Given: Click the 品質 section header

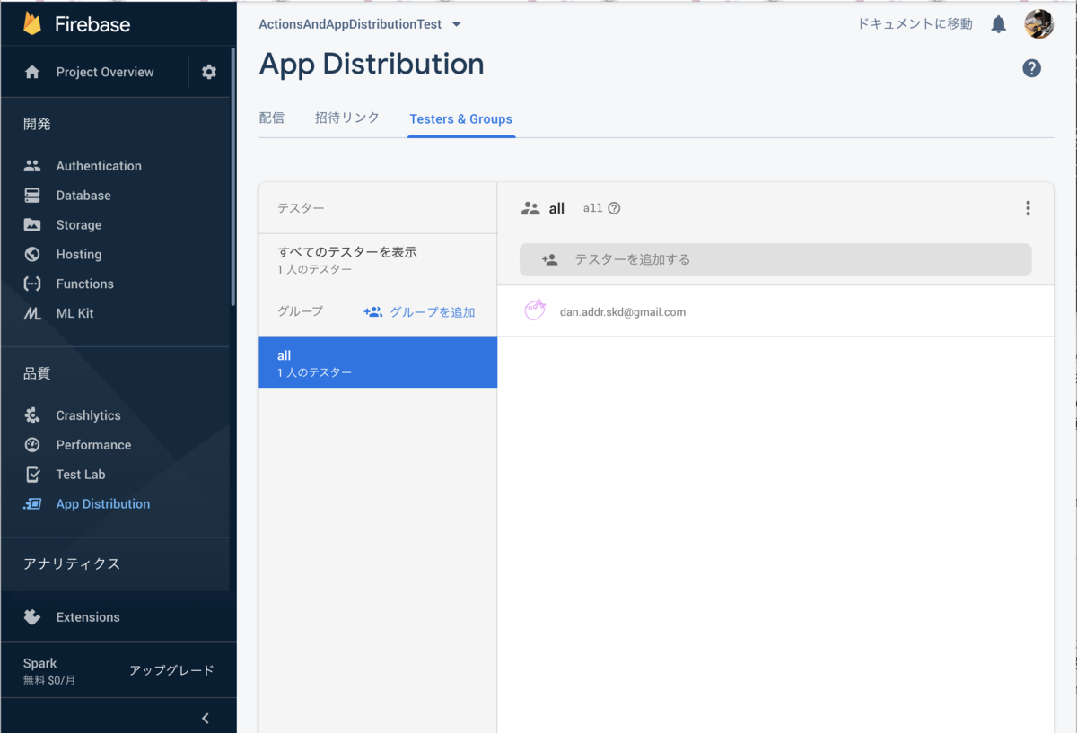Looking at the screenshot, I should (x=37, y=373).
